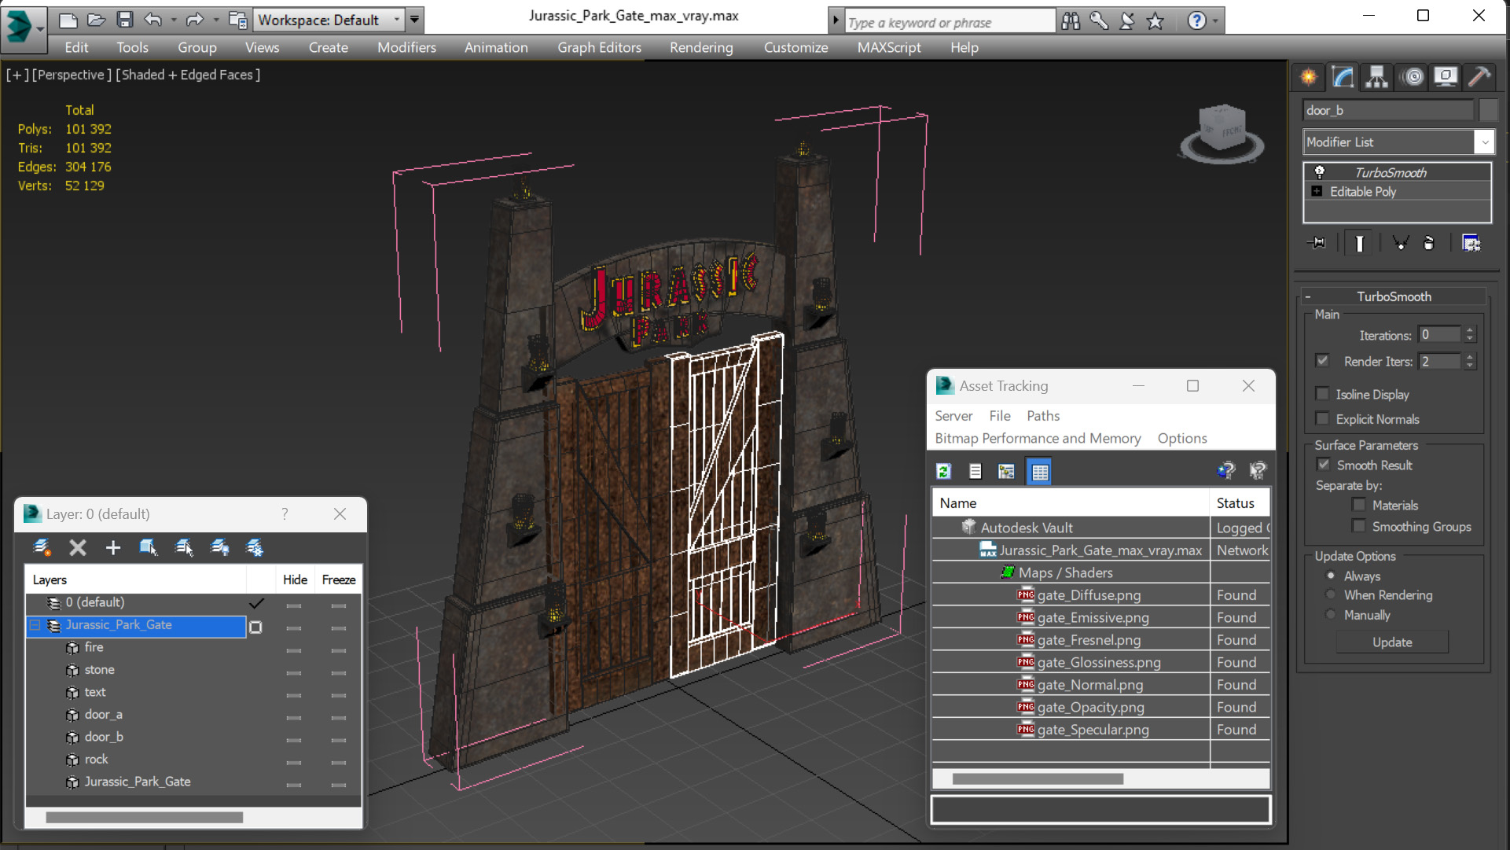
Task: Click Configure Modifier Sets icon
Action: [x=1471, y=243]
